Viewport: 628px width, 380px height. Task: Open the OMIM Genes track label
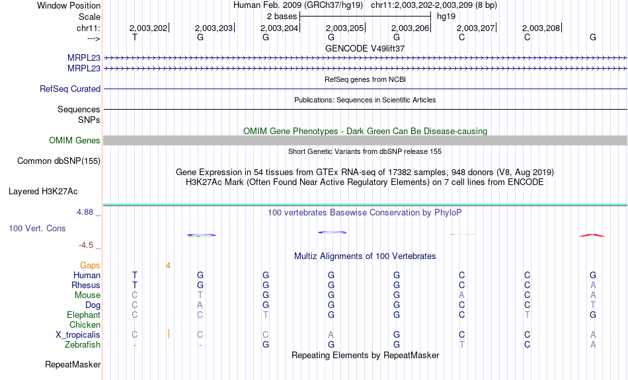click(x=74, y=141)
